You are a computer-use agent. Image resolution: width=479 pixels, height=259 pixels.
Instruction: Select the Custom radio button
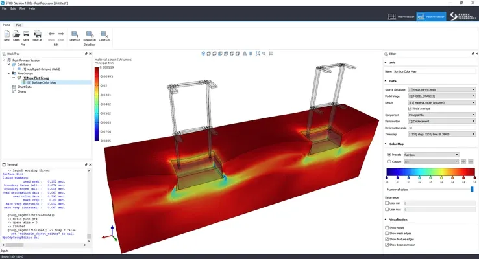[x=389, y=161]
